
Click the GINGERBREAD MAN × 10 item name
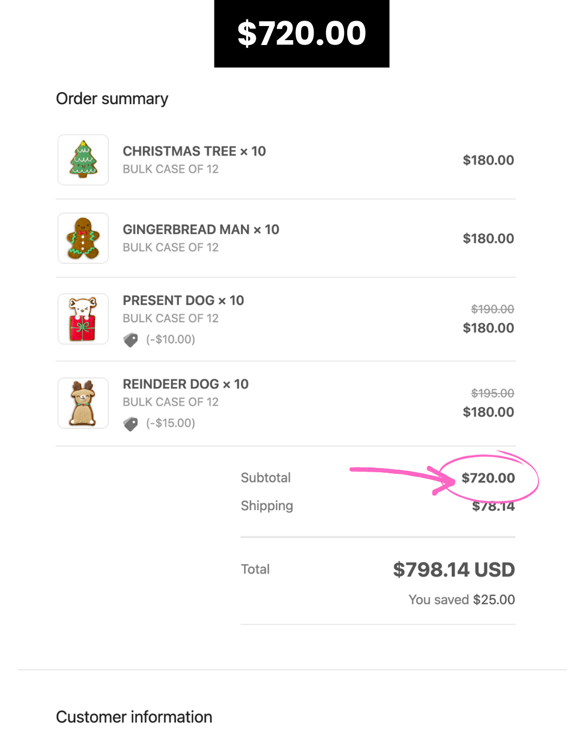(201, 229)
